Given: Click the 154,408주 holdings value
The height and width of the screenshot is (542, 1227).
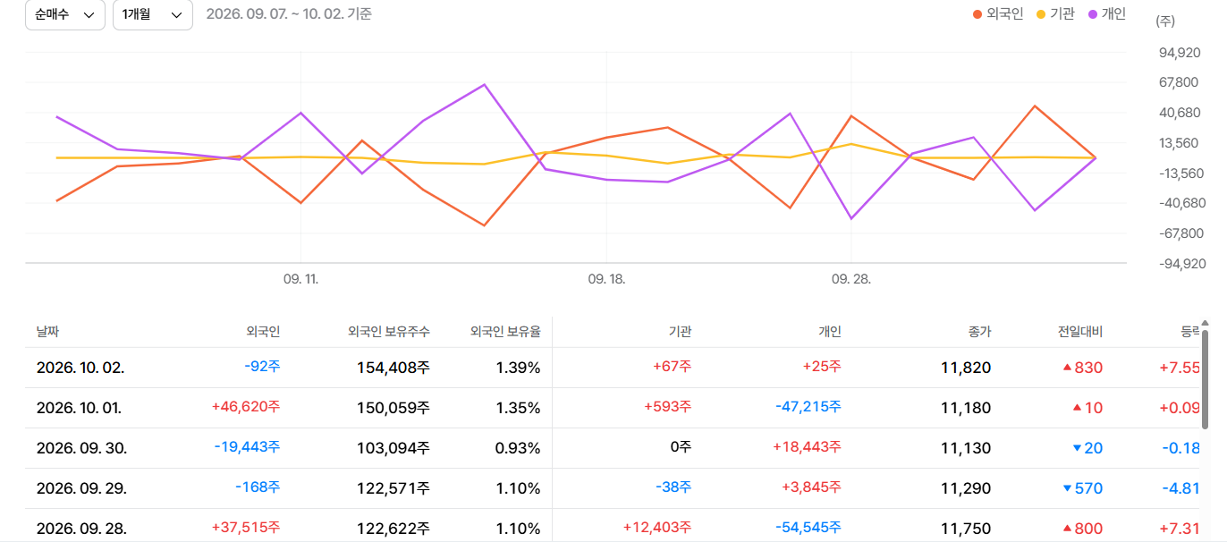Looking at the screenshot, I should point(393,368).
